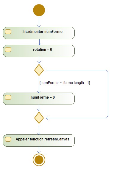Select arrow from rotation = 0 to decision diamond
Screen dimensions: 114x170
coord(39,60)
